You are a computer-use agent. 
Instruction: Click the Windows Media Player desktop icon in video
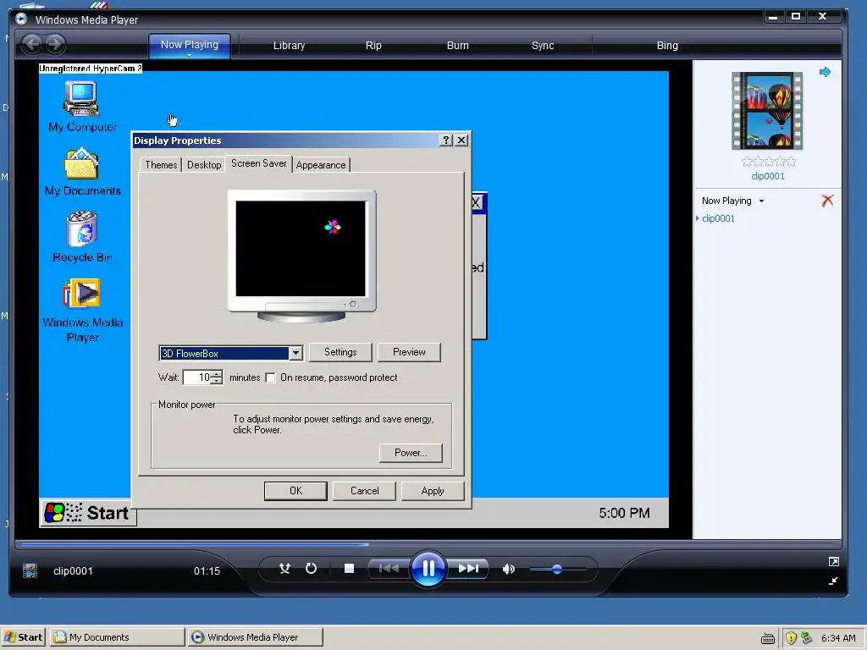tap(82, 293)
